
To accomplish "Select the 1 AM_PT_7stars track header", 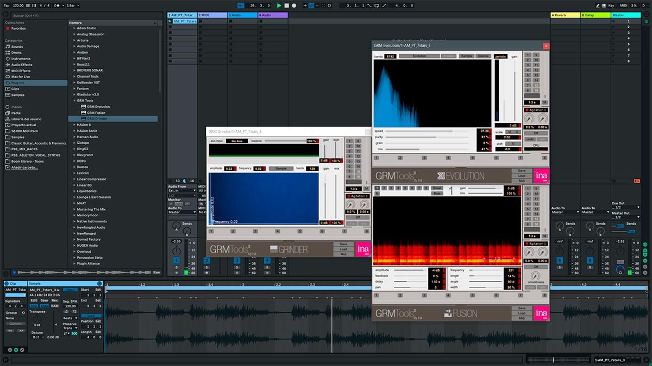I will 182,15.
